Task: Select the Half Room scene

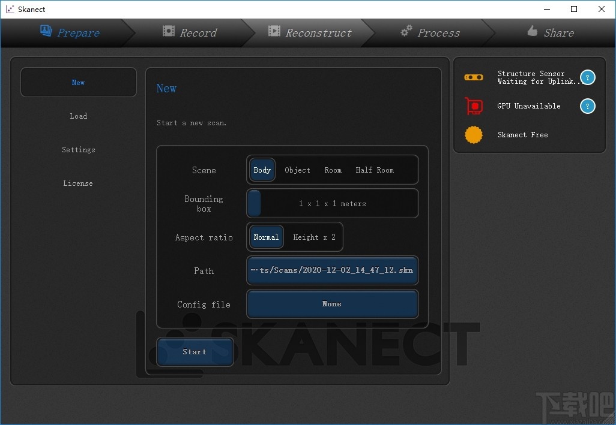Action: (x=374, y=170)
